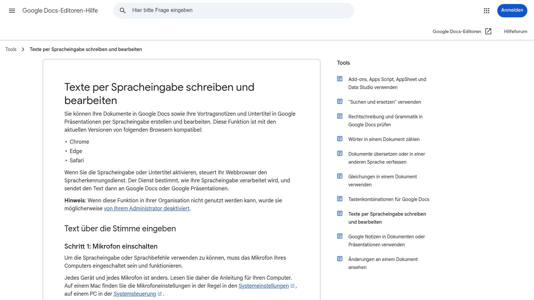Click article icon beside Gleichungen in einem Dokument
This screenshot has height=300, width=534.
click(340, 176)
